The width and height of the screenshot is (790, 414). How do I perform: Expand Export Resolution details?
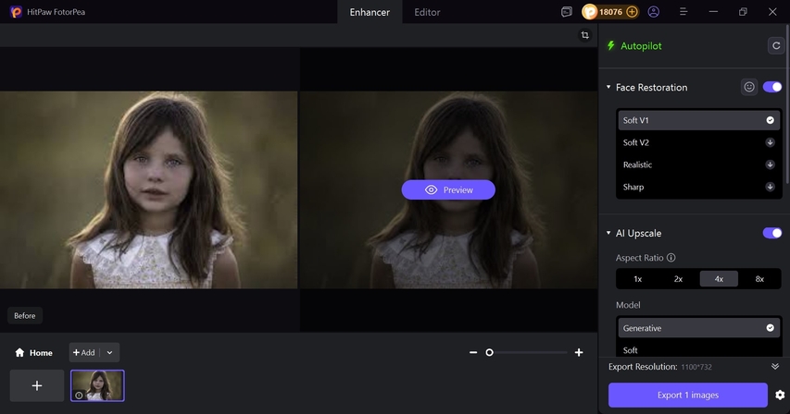point(775,367)
